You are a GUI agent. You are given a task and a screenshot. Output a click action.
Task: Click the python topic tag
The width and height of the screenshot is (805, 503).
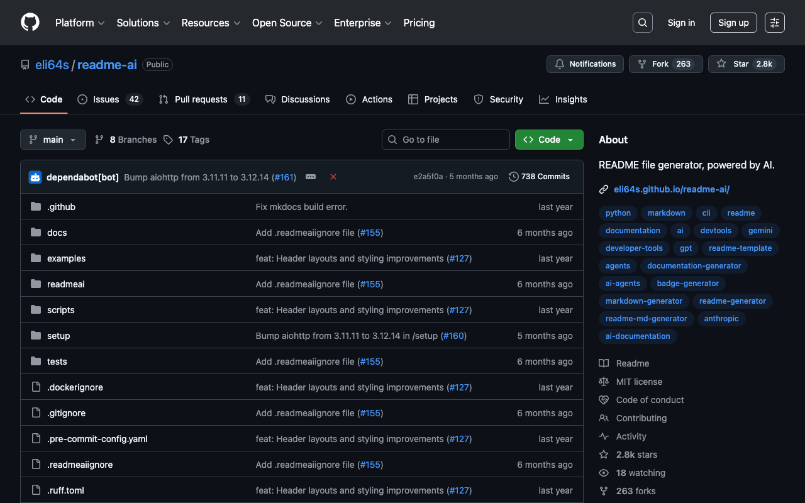point(618,213)
